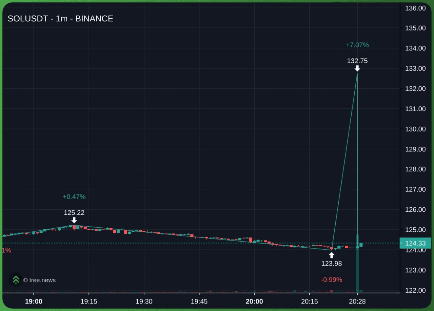Click the 134.00 price axis label
This screenshot has height=311, width=434.
[415, 48]
